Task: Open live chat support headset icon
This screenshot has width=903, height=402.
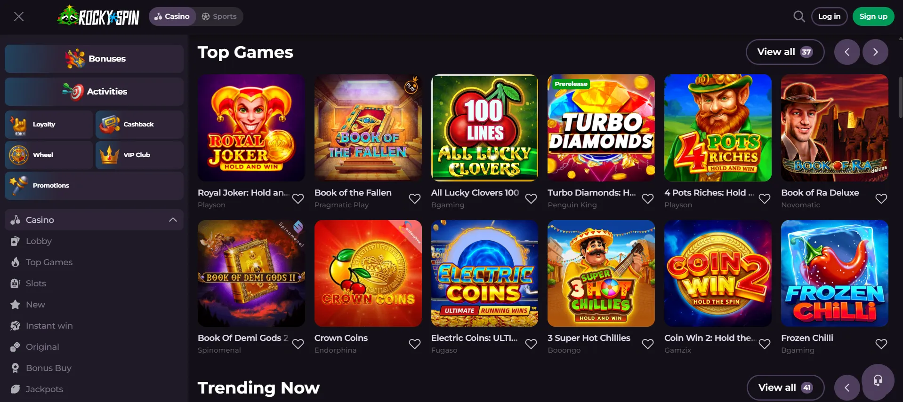Action: click(878, 380)
